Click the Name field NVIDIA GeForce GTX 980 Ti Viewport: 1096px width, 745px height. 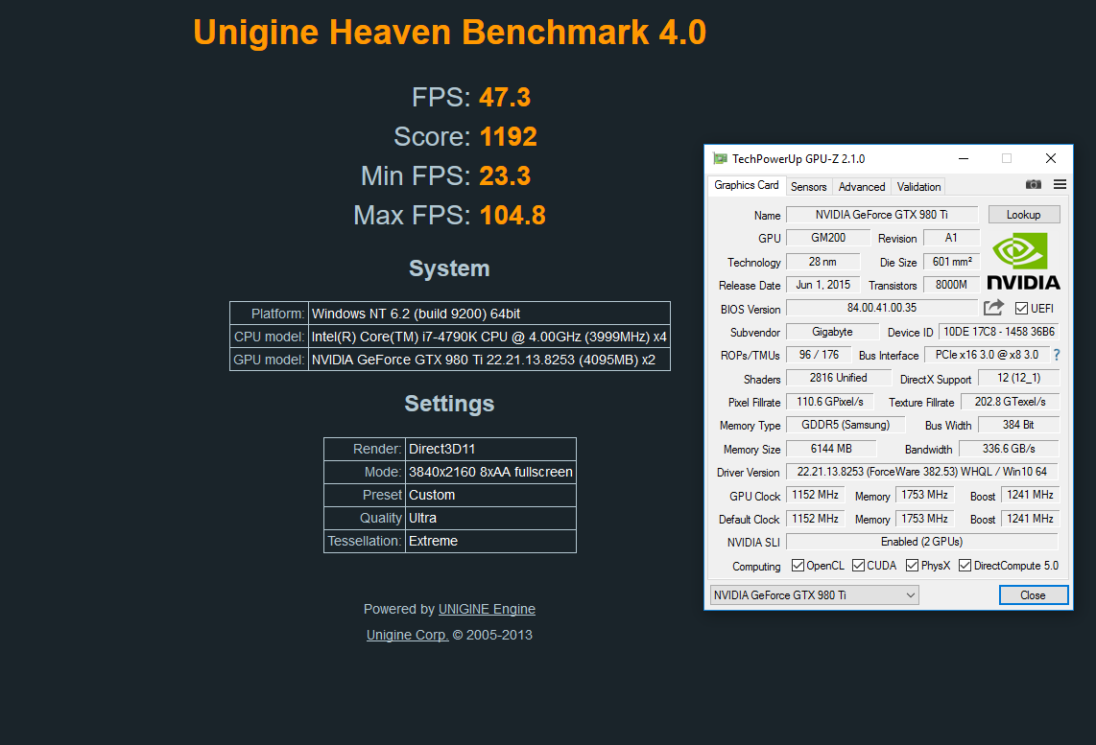click(882, 215)
